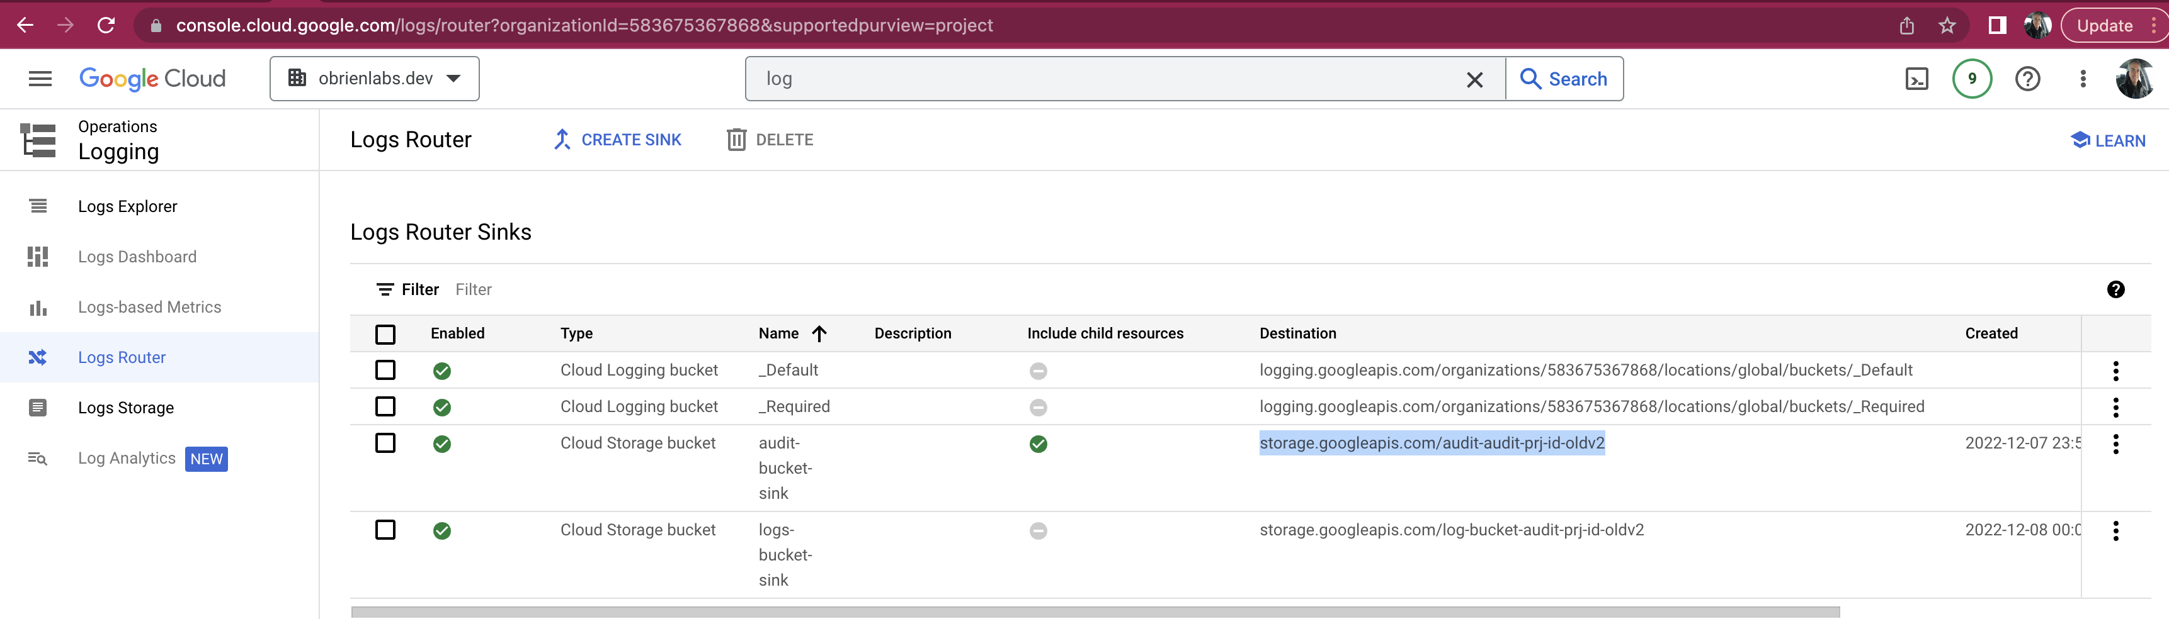Click the table help icon beside Filter
This screenshot has width=2169, height=619.
[2115, 289]
